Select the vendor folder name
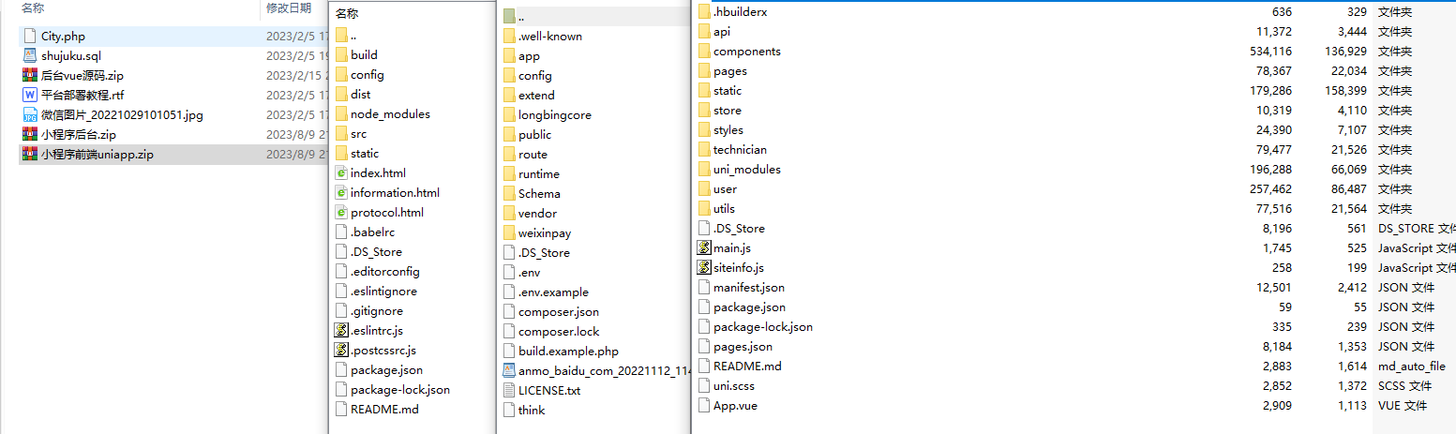The width and height of the screenshot is (1456, 434). coord(537,214)
